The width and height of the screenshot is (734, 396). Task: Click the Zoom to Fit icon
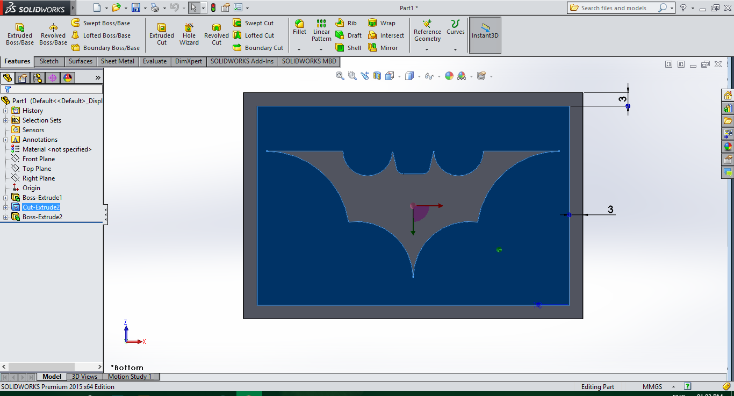(x=340, y=76)
